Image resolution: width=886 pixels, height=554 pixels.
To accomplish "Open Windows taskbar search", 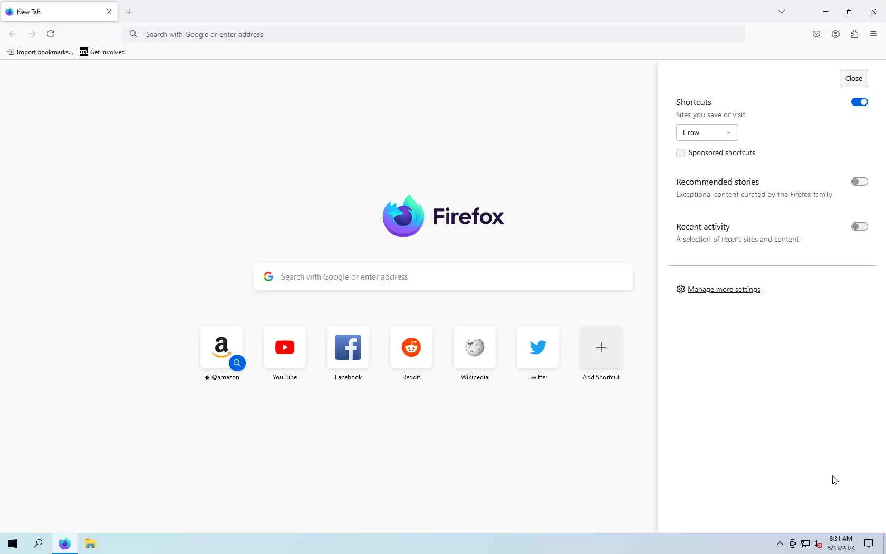I will click(38, 543).
